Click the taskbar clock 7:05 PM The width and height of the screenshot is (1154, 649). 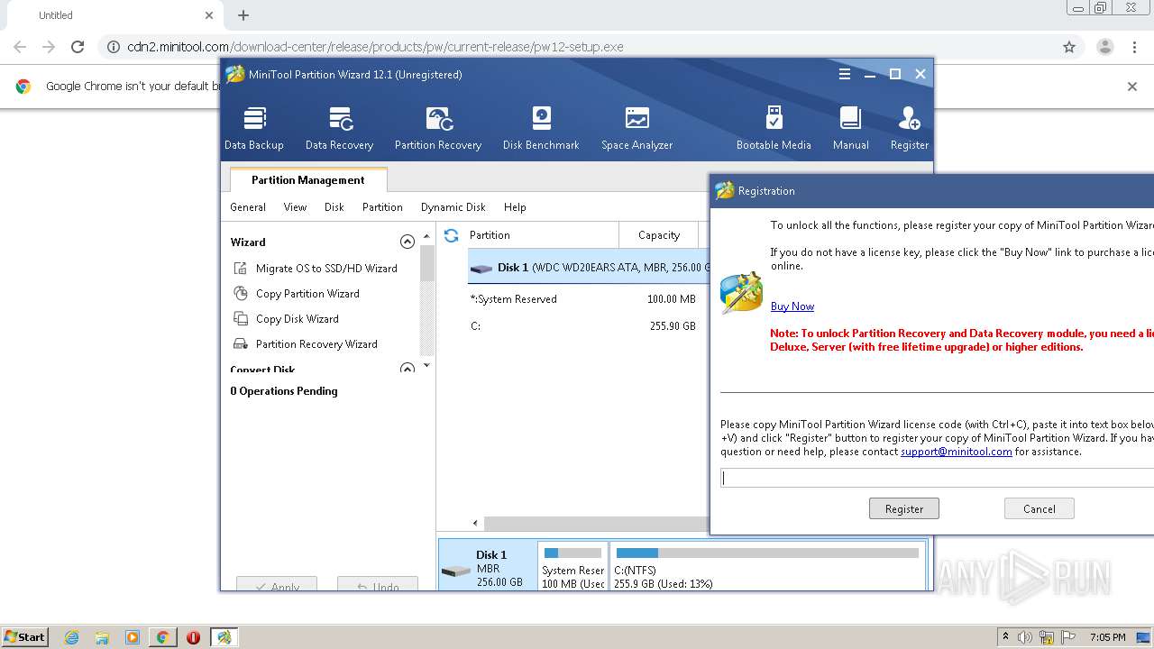tap(1107, 637)
